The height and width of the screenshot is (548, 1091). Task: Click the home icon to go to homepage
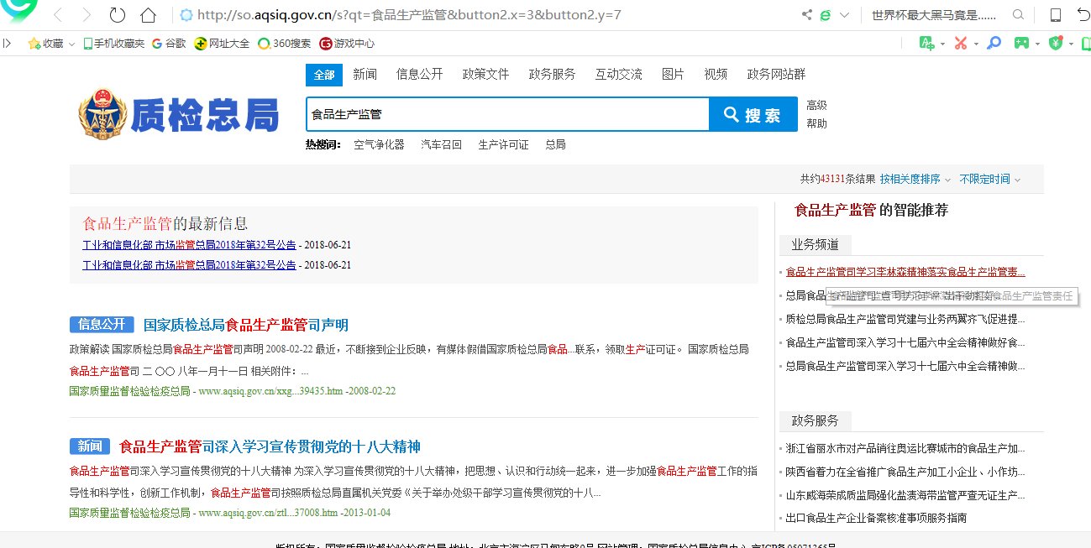coord(148,14)
